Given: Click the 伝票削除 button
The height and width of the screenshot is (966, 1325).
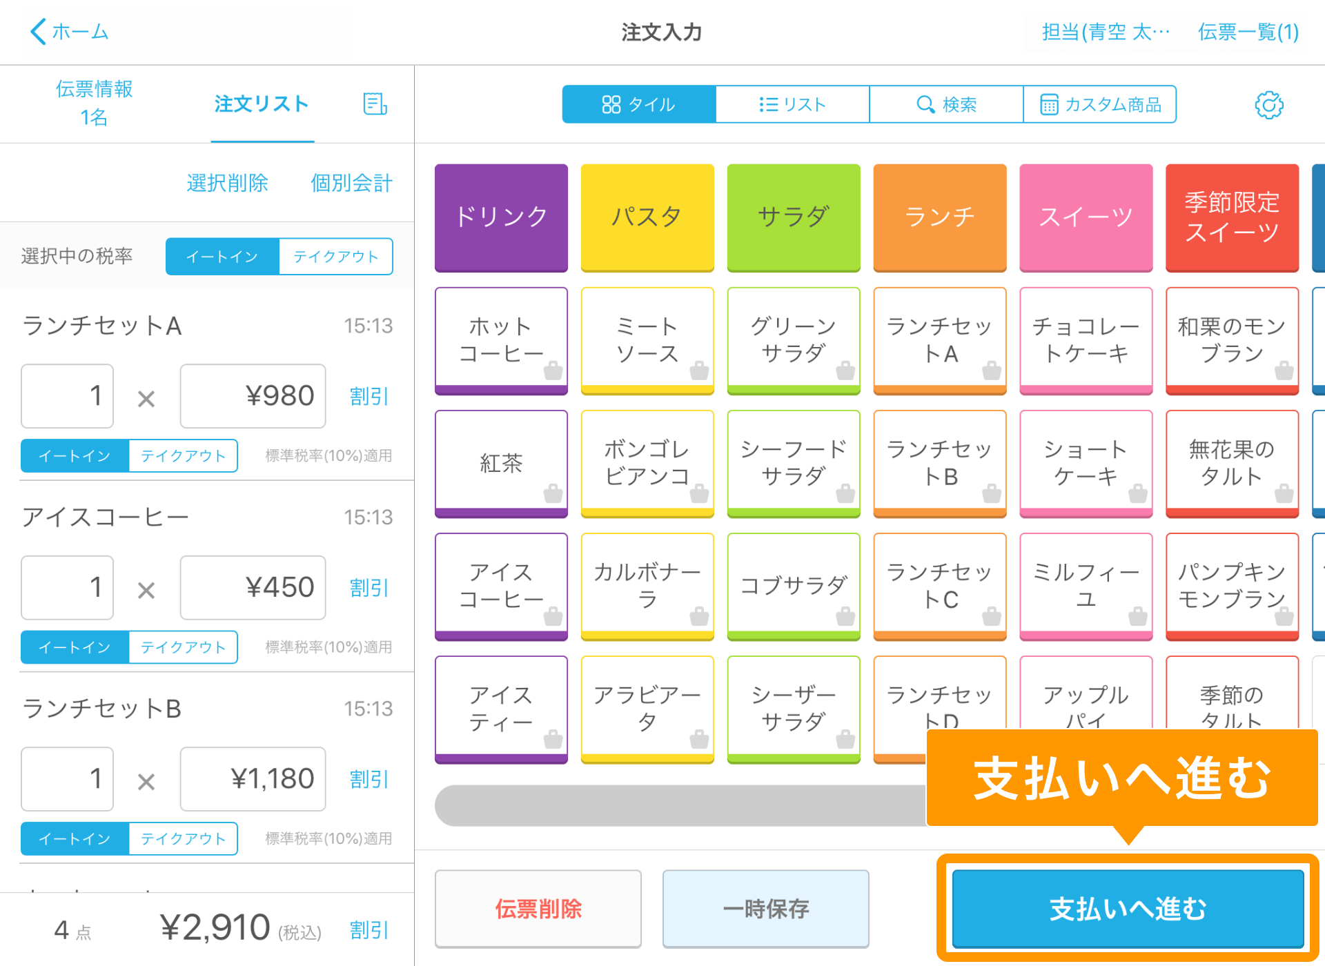Looking at the screenshot, I should 538,909.
